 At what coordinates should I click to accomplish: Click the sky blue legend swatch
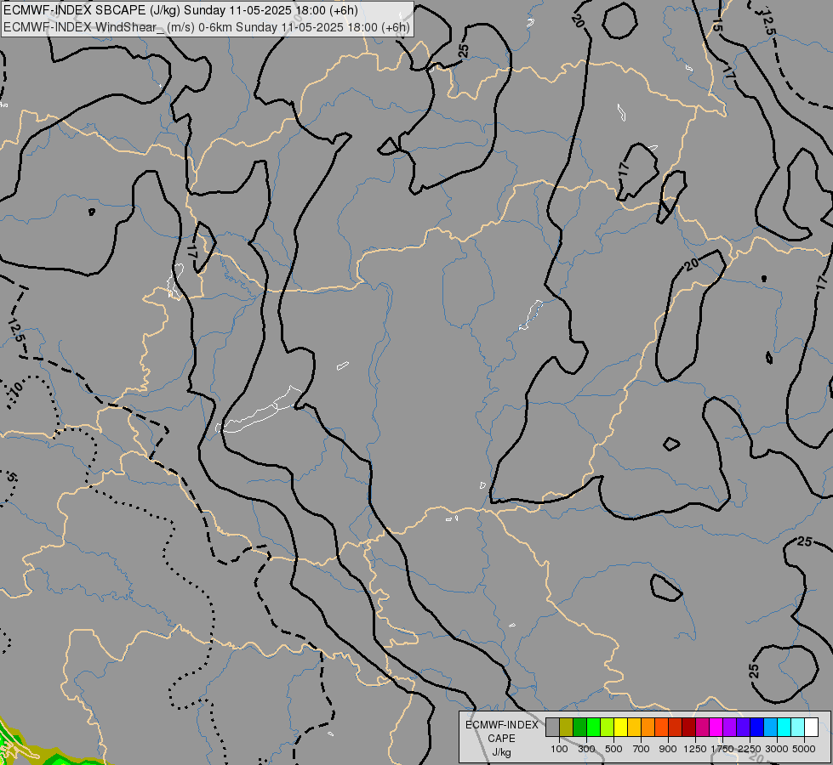[770, 727]
